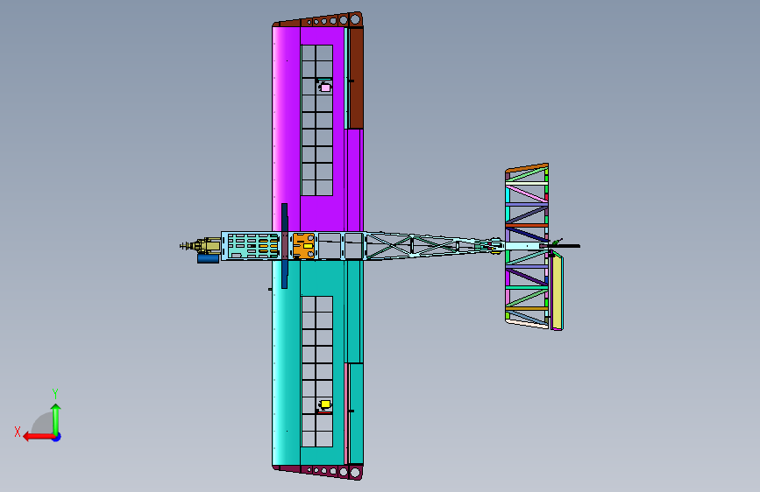The image size is (760, 492).
Task: Select the orange component inside the fuselage
Action: 303,246
